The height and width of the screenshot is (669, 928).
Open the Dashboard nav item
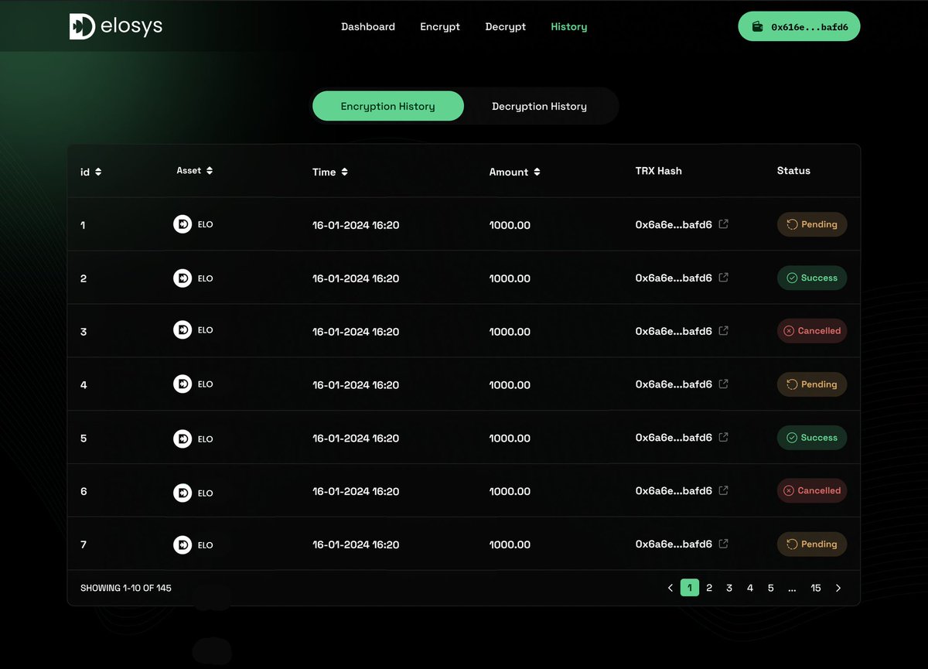point(368,26)
